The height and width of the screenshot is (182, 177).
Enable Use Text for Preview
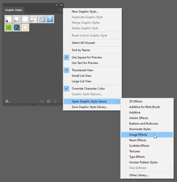(x=92, y=63)
